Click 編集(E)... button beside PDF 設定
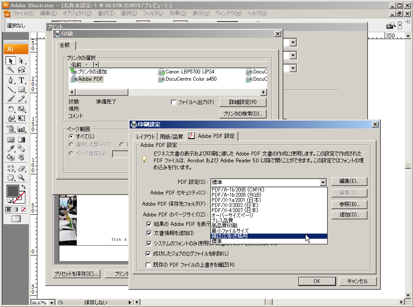The height and width of the screenshot is (307, 413). pyautogui.click(x=349, y=181)
